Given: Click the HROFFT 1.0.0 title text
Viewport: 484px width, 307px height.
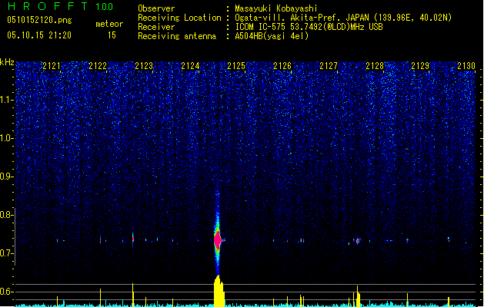Looking at the screenshot, I should point(61,6).
